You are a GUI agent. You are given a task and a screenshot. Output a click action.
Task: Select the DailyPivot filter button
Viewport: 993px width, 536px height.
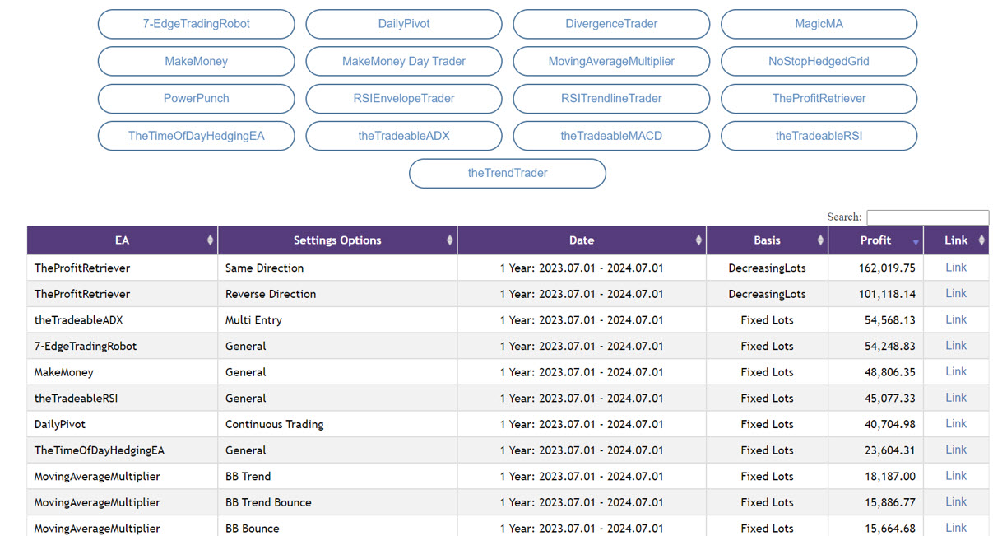coord(404,24)
